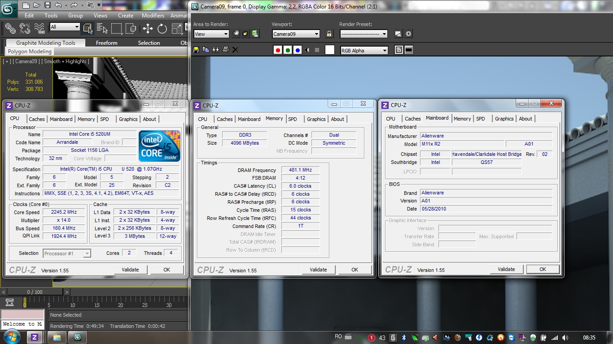Click Environment and Effects dialog icon
This screenshot has height=344, width=613.
408,34
